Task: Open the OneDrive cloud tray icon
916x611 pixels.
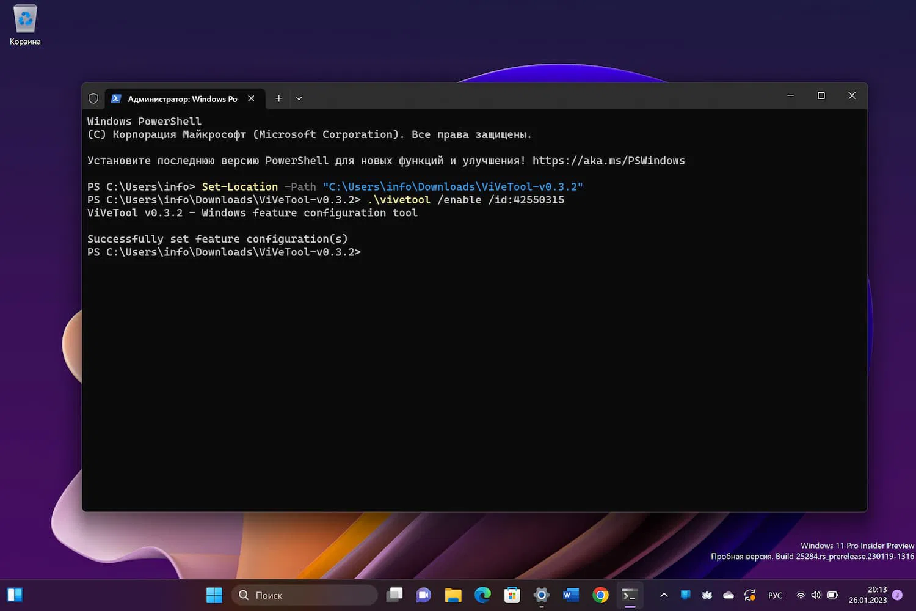Action: tap(729, 595)
